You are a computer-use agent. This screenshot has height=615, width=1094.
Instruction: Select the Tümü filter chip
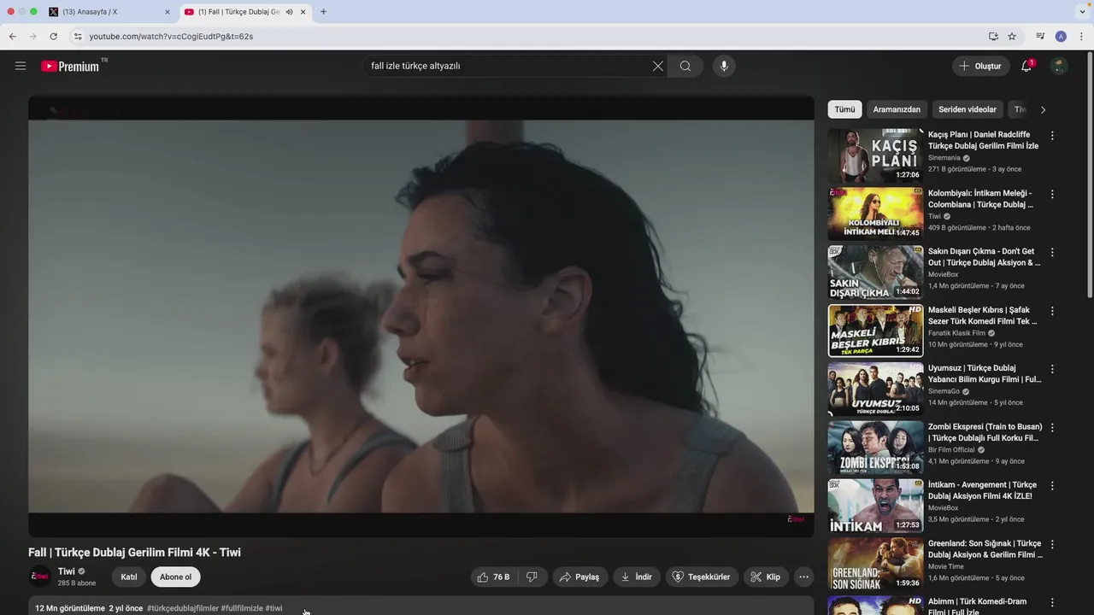pyautogui.click(x=844, y=109)
